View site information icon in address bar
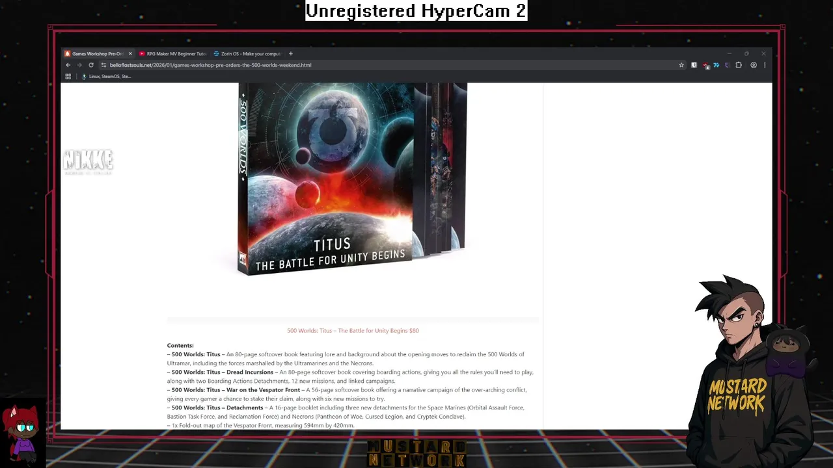 pyautogui.click(x=103, y=65)
